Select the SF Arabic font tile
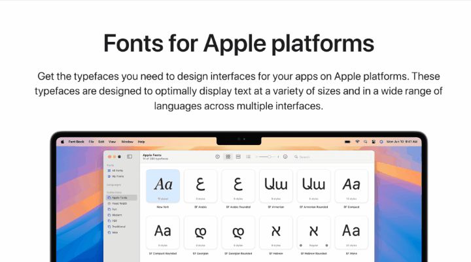Image resolution: width=471 pixels, height=262 pixels. [200, 186]
